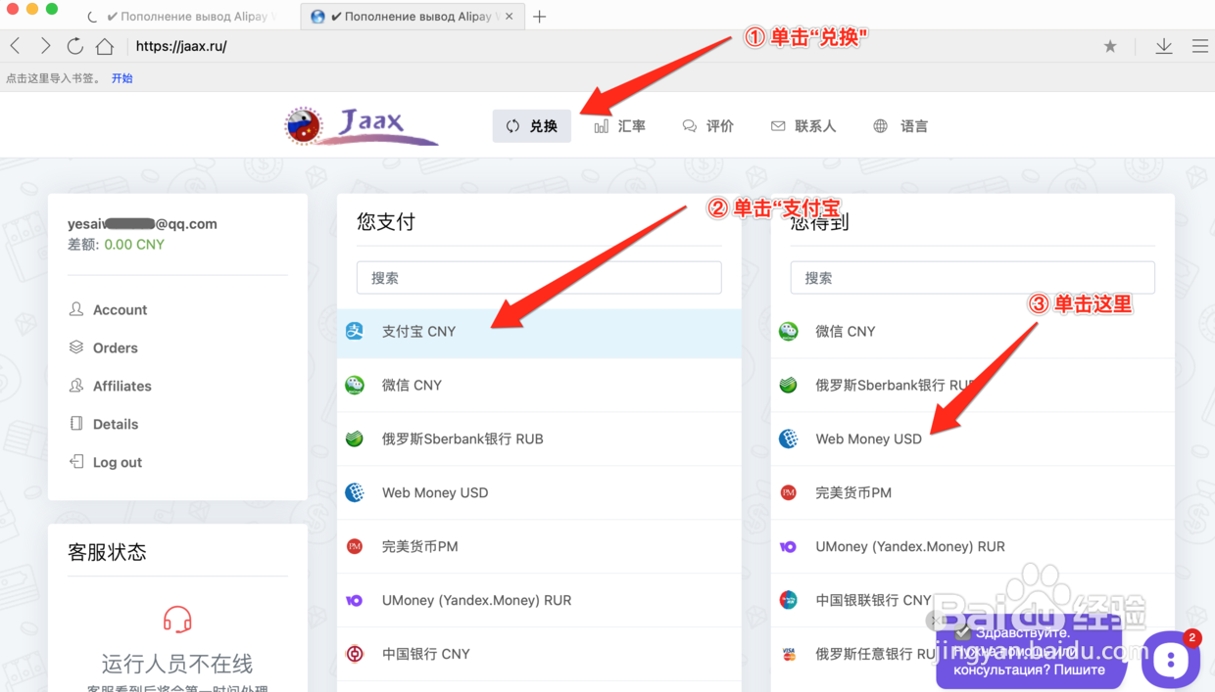Select UMoney (Yandex.Money) RUR in receive list
Viewport: 1215px width, 692px height.
(972, 546)
